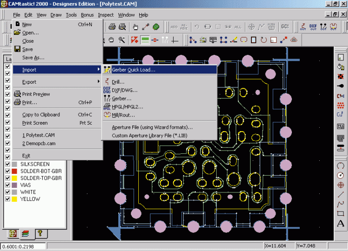This screenshot has width=348, height=251.
Task: Click the red color swatch of SOLDER-BOT-GBR
Action: (x=14, y=171)
